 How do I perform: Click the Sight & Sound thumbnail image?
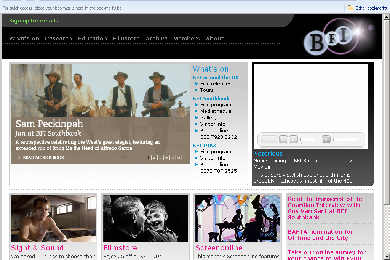tap(53, 219)
